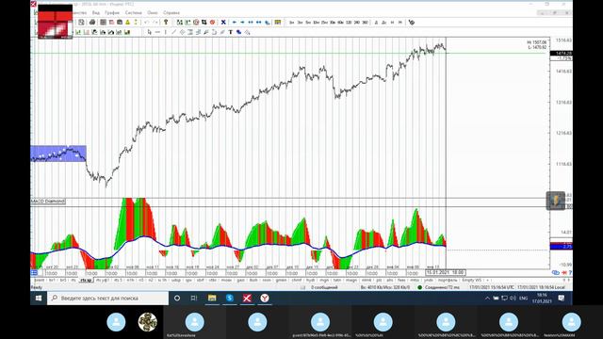The width and height of the screenshot is (603, 339).
Task: Click the yellow grid toolbar icon
Action: [x=278, y=23]
